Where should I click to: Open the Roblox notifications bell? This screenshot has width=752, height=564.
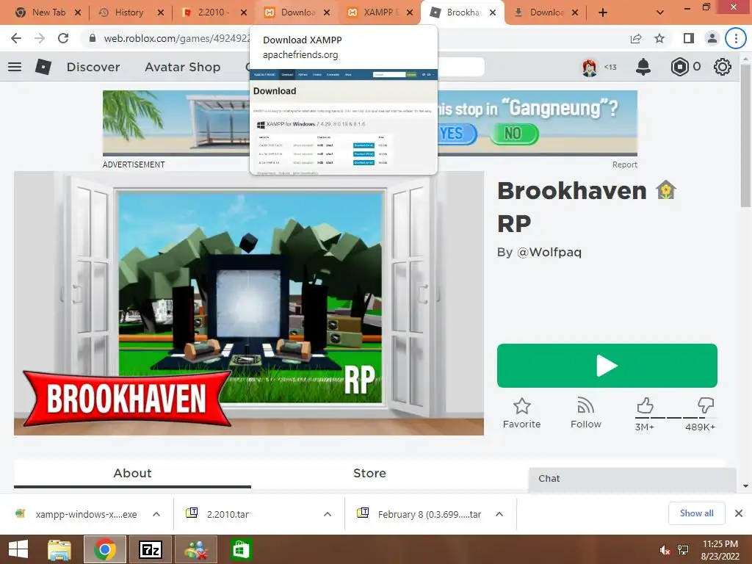(643, 67)
